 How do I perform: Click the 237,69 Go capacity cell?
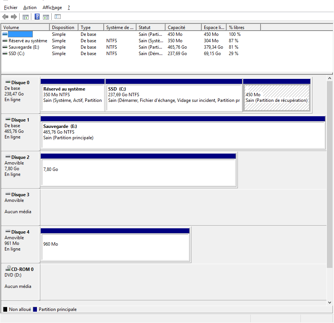(x=177, y=54)
